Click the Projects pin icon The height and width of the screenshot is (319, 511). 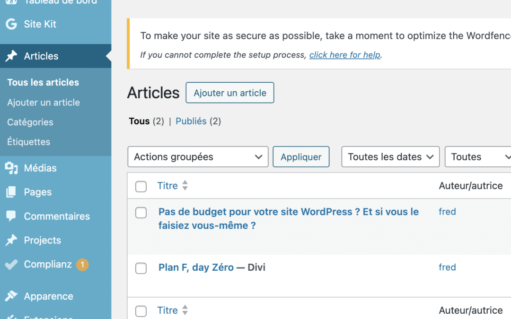11,240
